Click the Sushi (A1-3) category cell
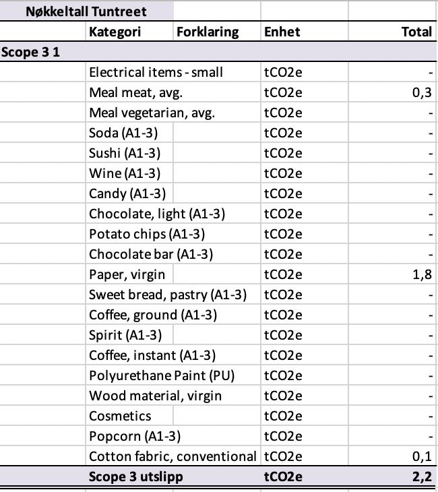Image resolution: width=438 pixels, height=492 pixels. tap(129, 153)
